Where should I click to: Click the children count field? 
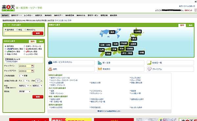pos(37,81)
